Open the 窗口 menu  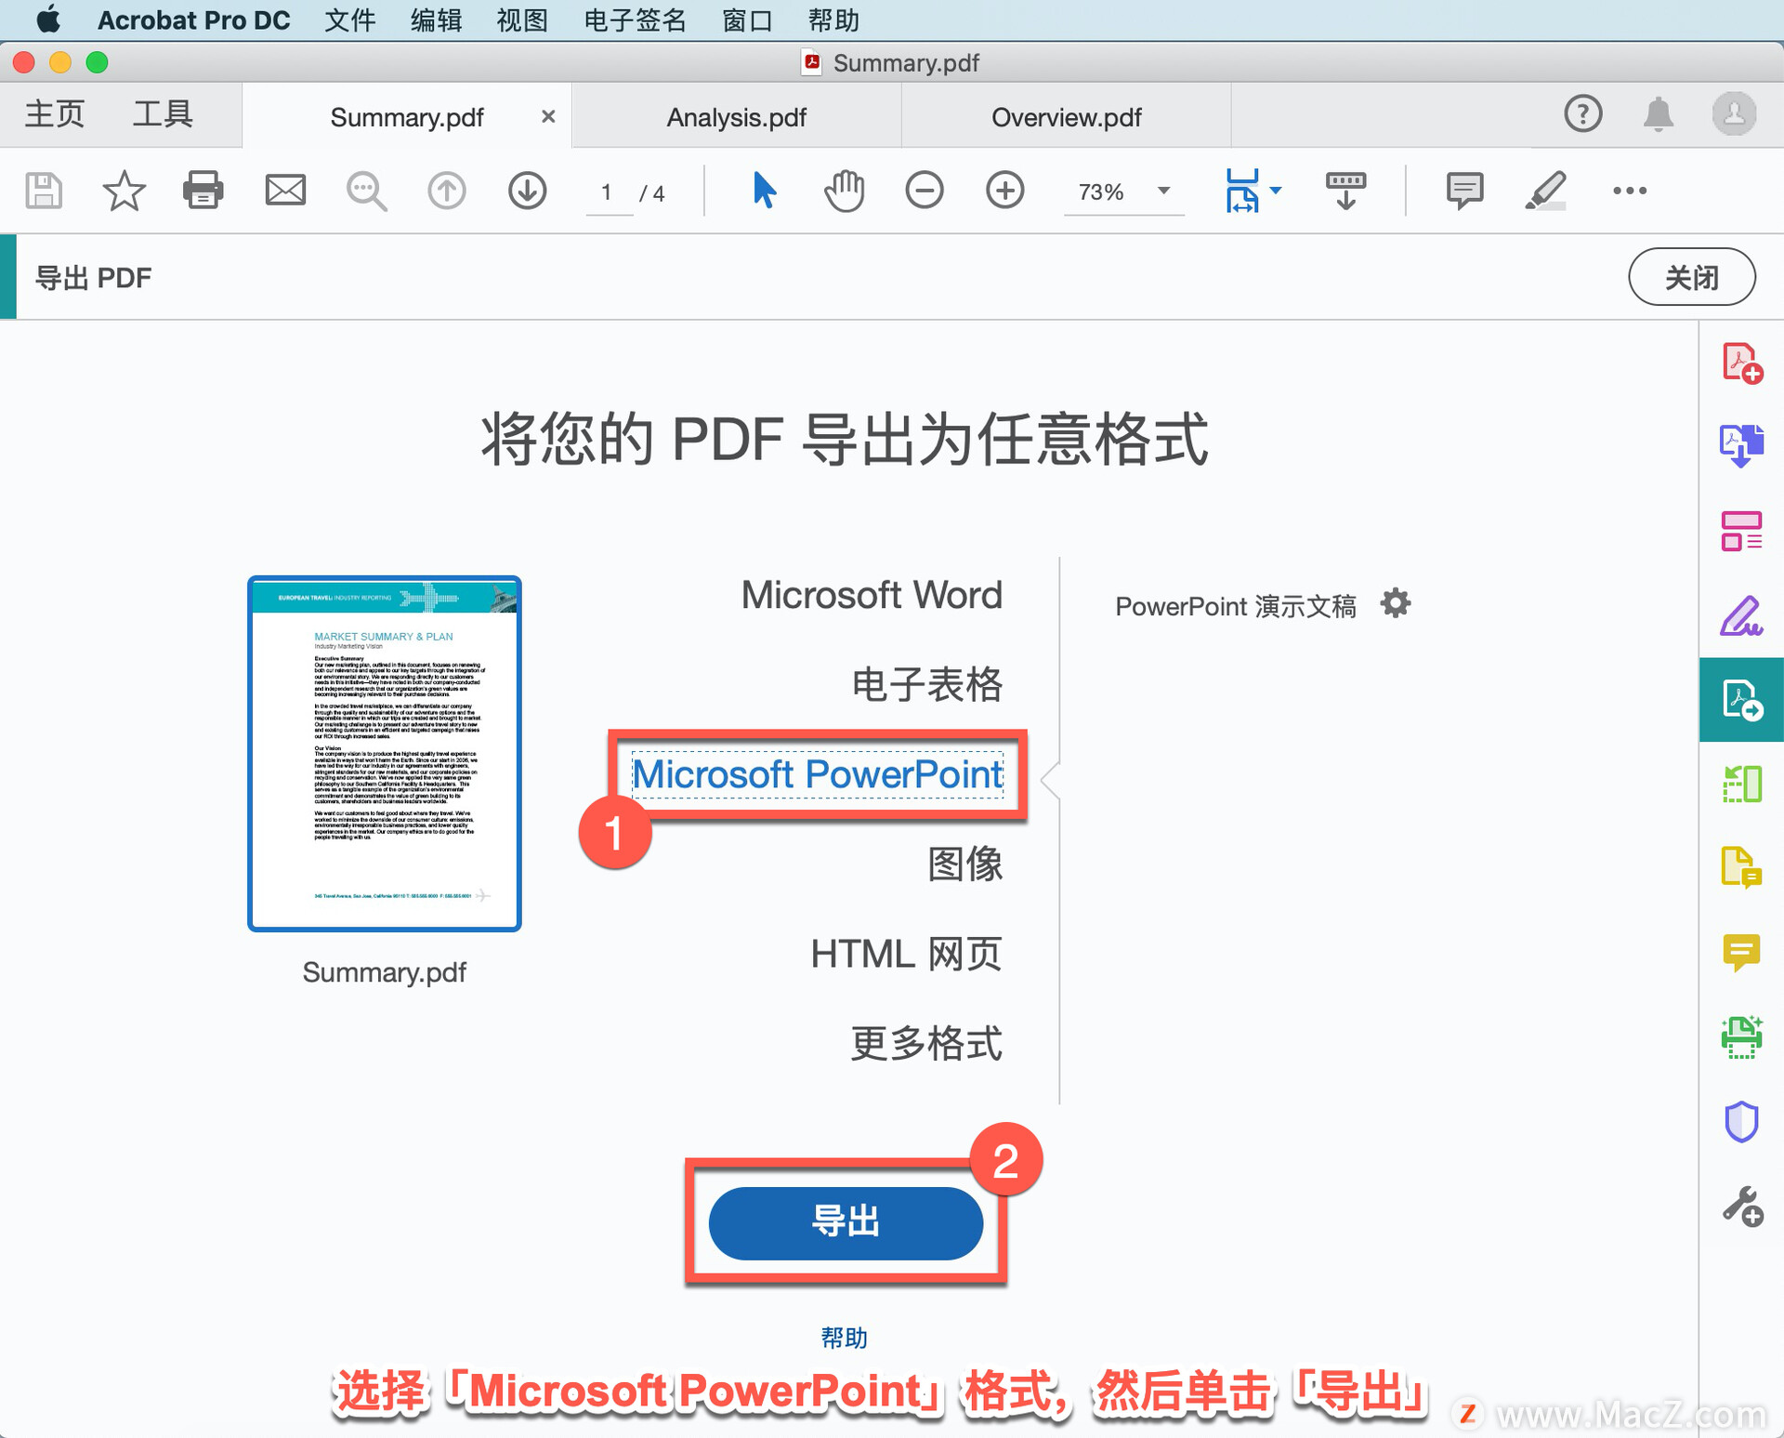[748, 20]
